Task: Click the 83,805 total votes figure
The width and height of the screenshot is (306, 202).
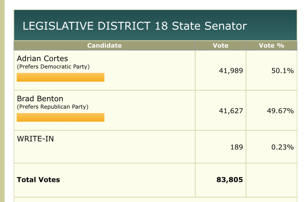Action: 230,180
